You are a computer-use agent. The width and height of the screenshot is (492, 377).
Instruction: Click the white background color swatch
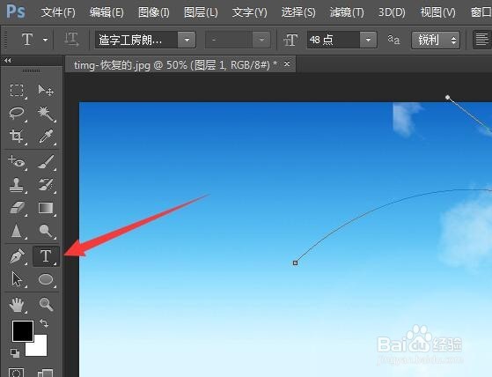click(40, 349)
